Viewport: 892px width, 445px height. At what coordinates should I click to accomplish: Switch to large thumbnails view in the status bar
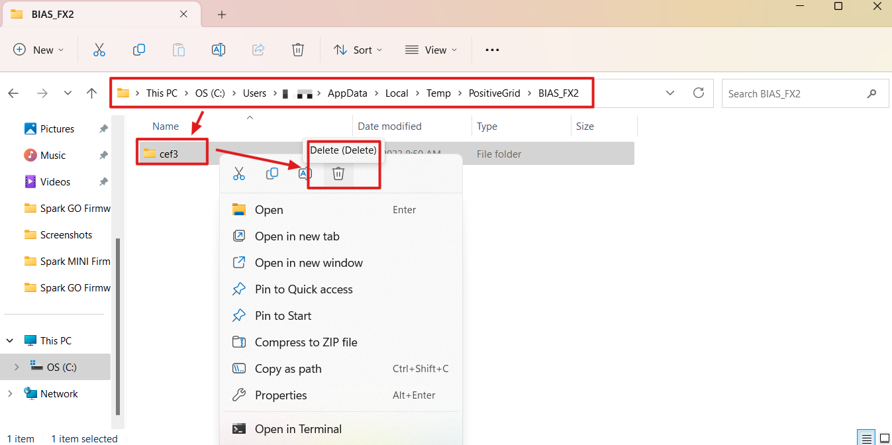(884, 438)
